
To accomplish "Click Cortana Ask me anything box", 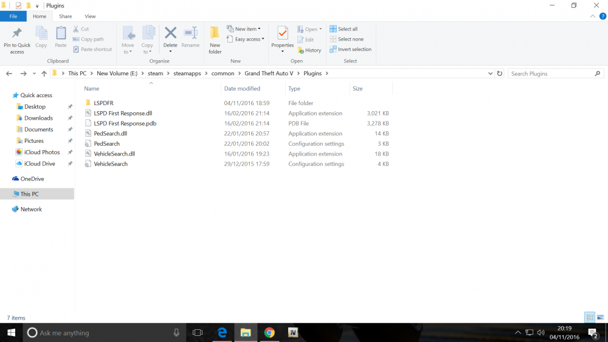I will (105, 333).
